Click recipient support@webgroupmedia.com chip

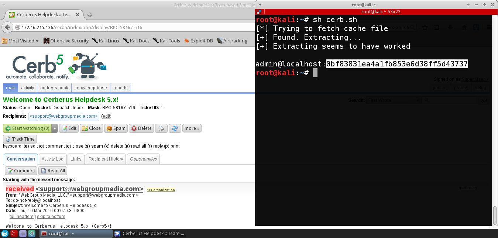coord(64,116)
